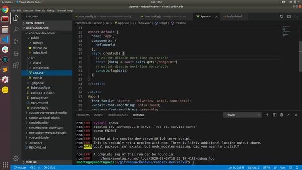Open Sublime Text from the dock
302x170 pixels.
click(5, 69)
